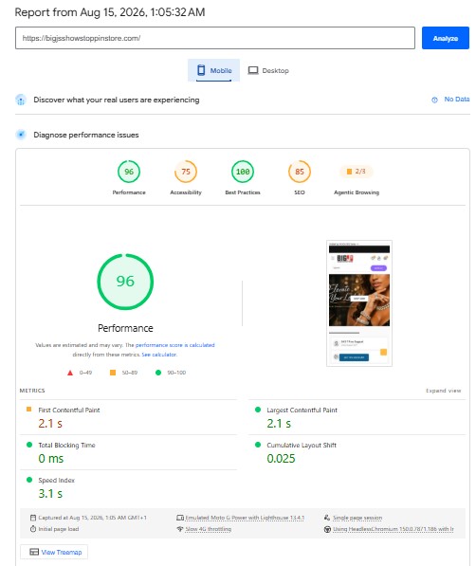Viewport: 476px width, 566px height.
Task: Click the large Performance 96 gauge
Action: pyautogui.click(x=125, y=282)
